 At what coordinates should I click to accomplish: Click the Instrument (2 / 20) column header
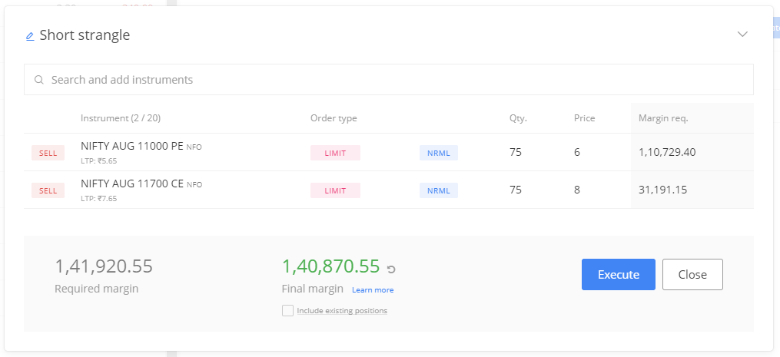pyautogui.click(x=121, y=118)
